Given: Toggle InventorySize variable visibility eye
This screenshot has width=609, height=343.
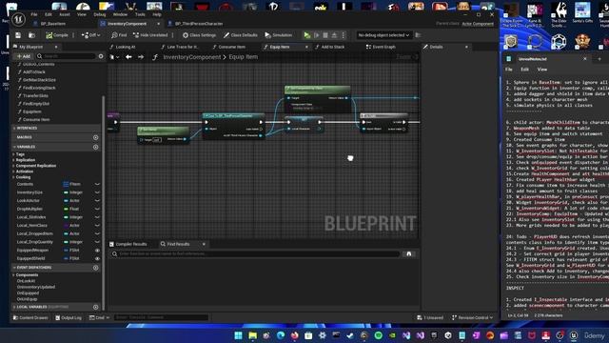Looking at the screenshot, I should (x=97, y=192).
